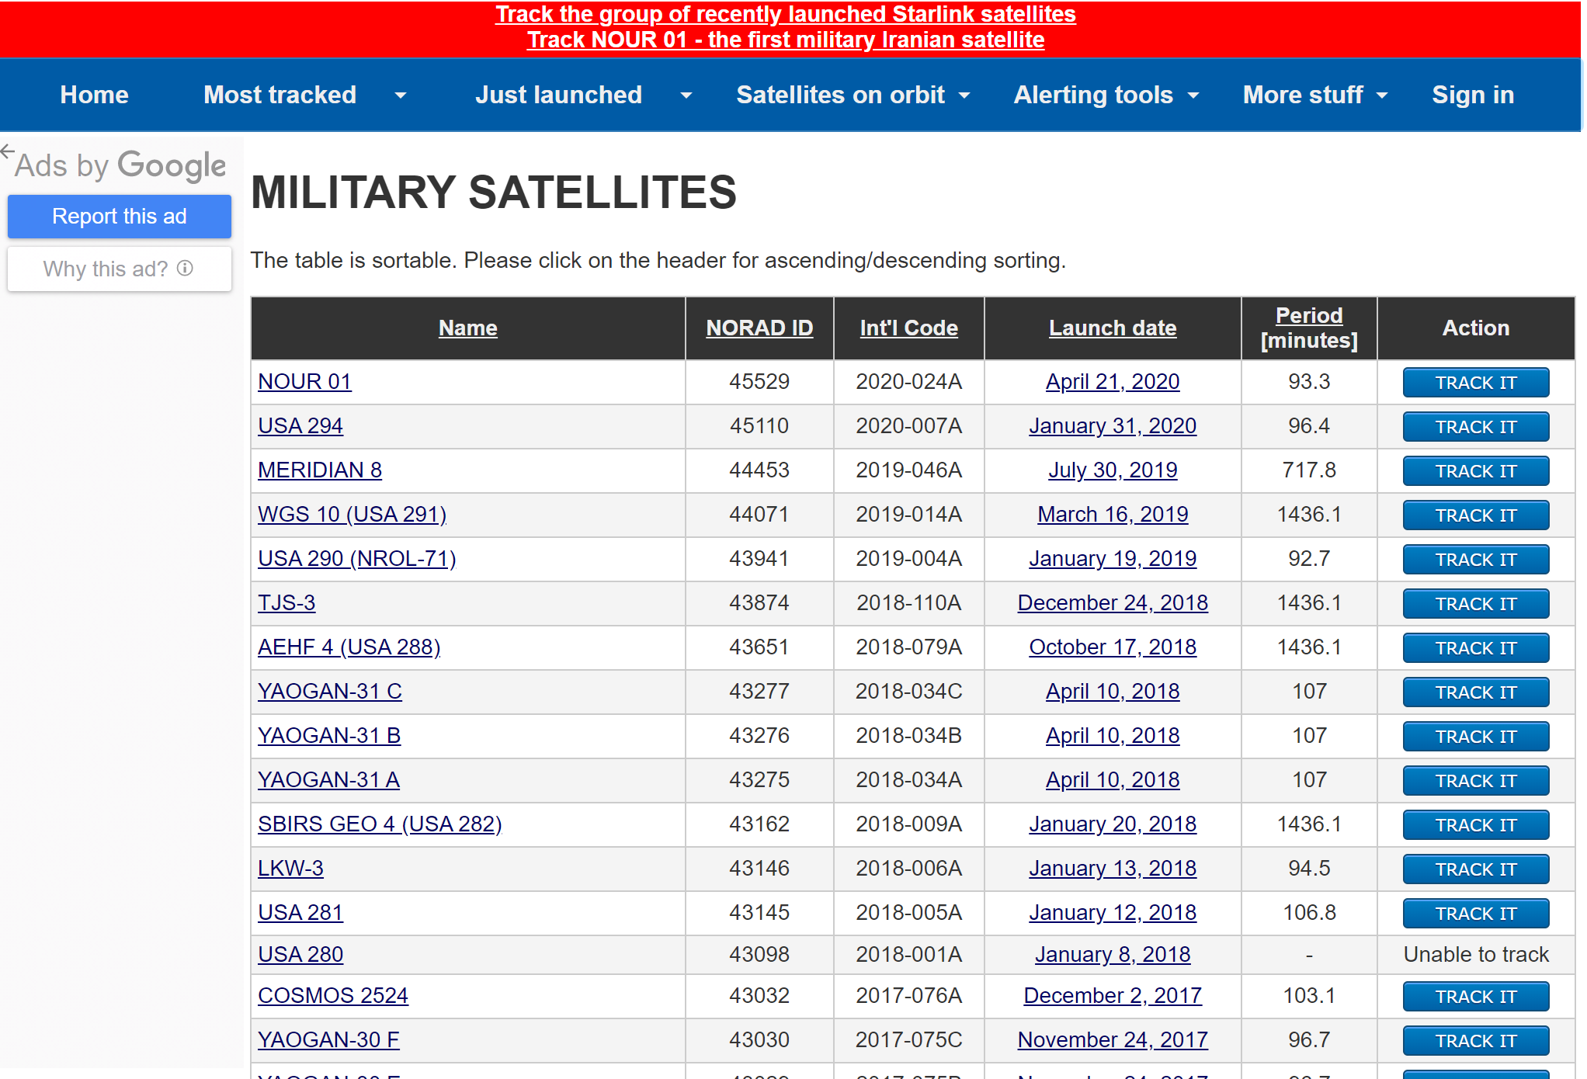Expand the Most tracked dropdown arrow
1587x1079 pixels.
pyautogui.click(x=401, y=95)
